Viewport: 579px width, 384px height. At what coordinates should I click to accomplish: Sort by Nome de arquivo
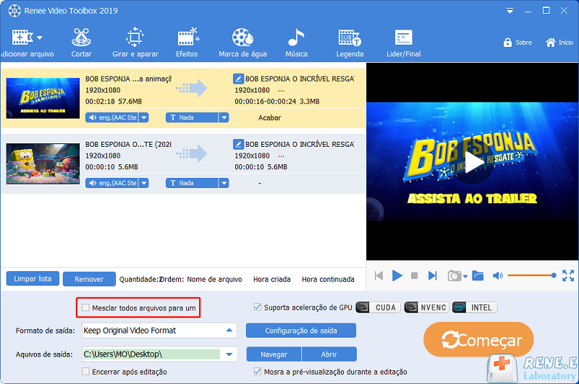pyautogui.click(x=214, y=279)
